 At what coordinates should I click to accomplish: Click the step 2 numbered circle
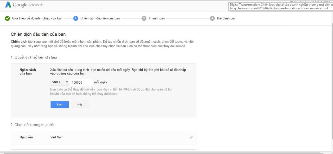pos(76,18)
